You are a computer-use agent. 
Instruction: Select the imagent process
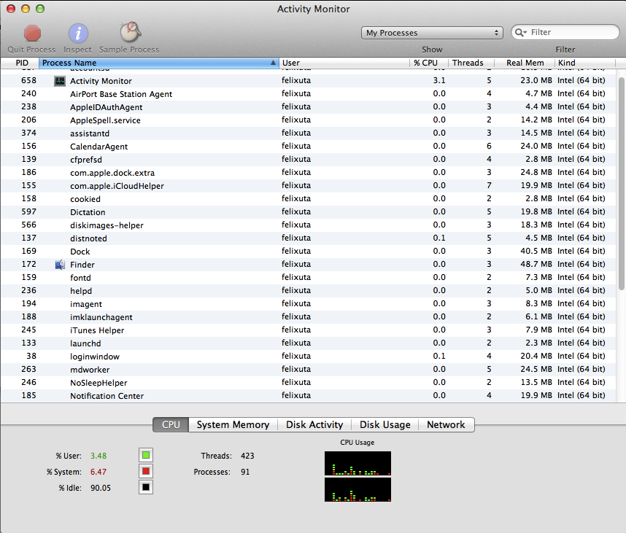[x=308, y=304]
